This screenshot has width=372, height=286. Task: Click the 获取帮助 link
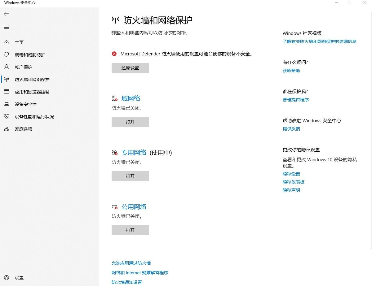click(291, 71)
